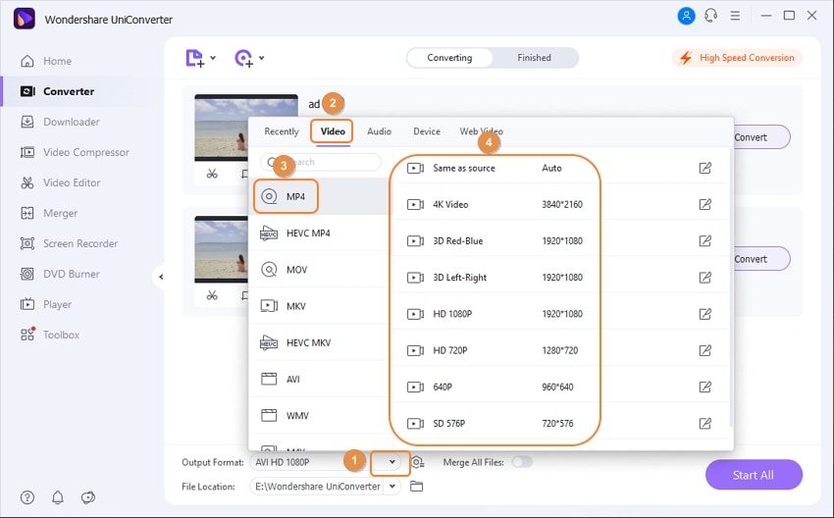Trim first video with scissors icon
The height and width of the screenshot is (518, 834).
212,174
